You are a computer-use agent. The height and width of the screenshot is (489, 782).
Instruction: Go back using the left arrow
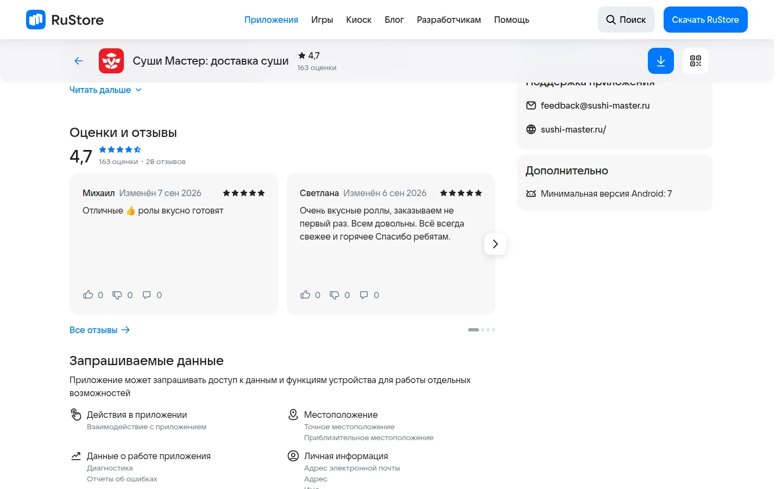79,61
